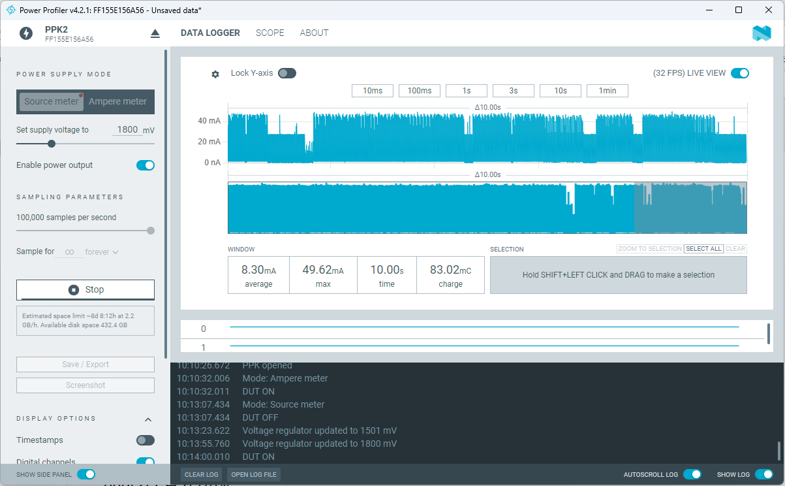Click the CLEAR LOG button
This screenshot has height=486, width=785.
pos(201,475)
